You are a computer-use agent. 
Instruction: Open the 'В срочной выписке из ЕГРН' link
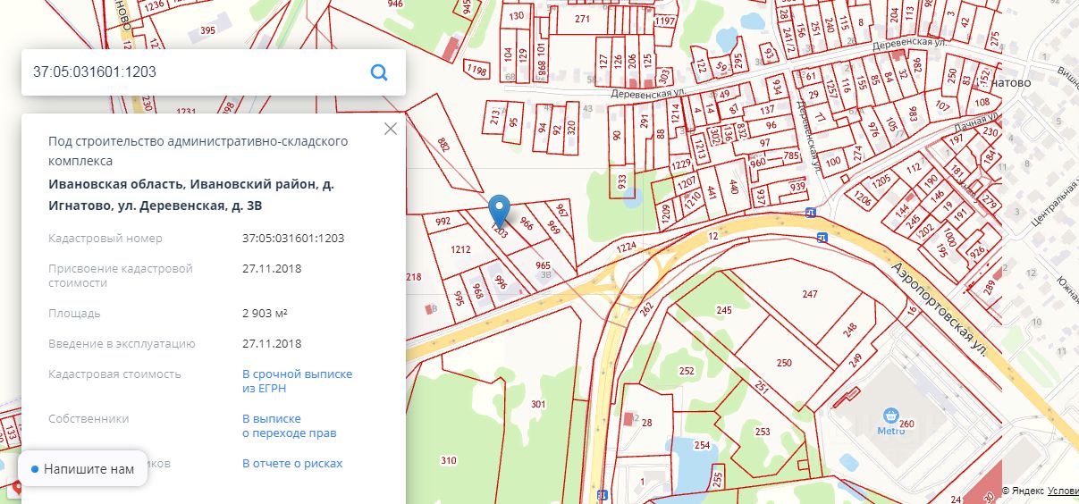click(x=297, y=382)
